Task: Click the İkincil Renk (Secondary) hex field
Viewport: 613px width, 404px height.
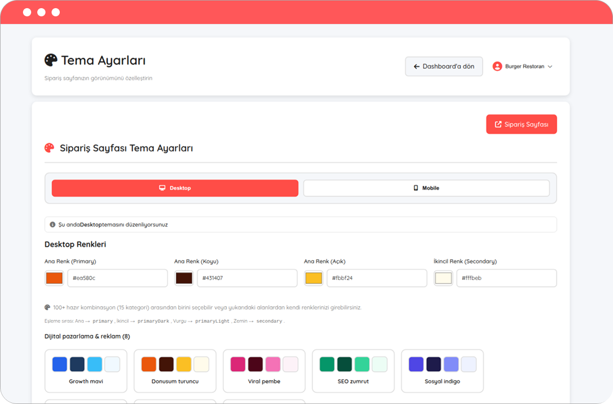Action: 506,278
